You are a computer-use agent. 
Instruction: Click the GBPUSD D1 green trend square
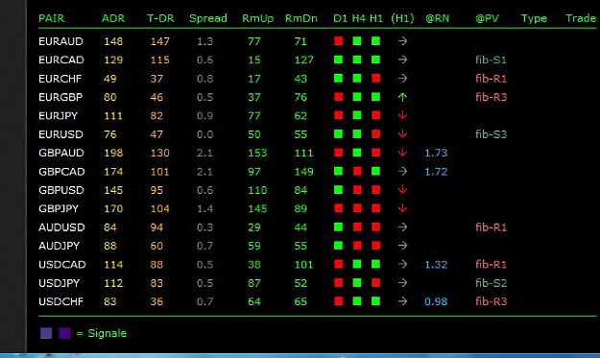[338, 190]
